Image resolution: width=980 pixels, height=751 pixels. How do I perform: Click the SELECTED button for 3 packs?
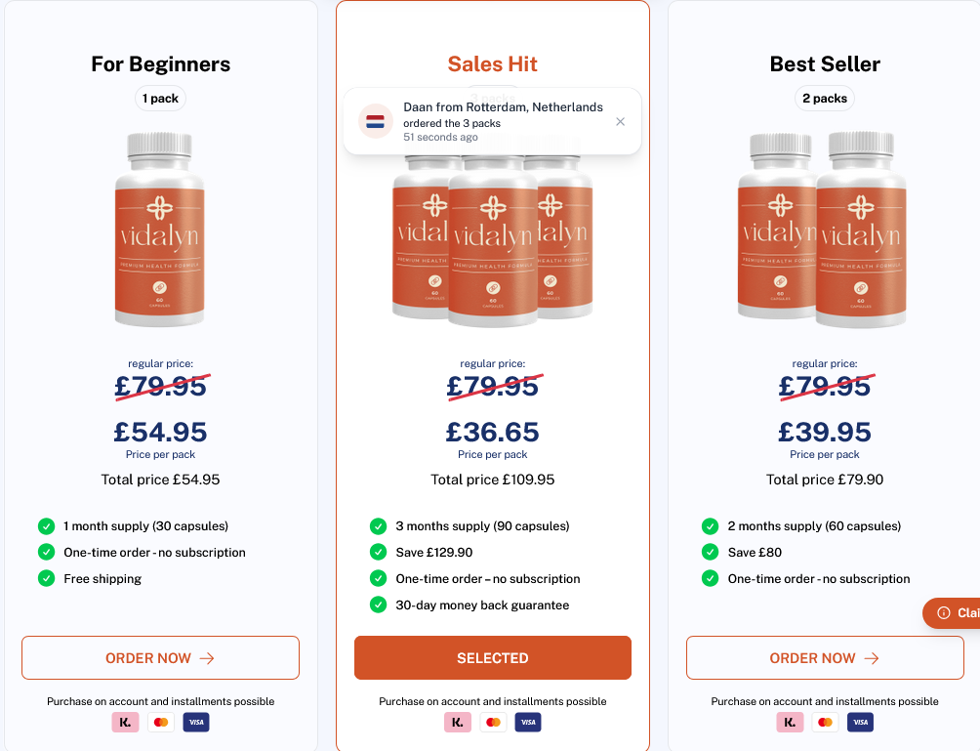tap(493, 658)
